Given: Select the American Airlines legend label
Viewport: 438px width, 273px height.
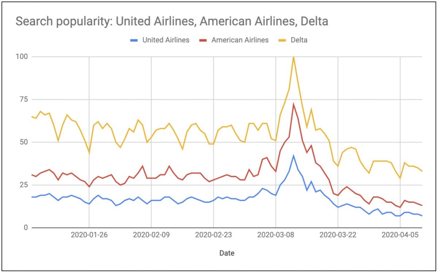Looking at the screenshot, I should 240,40.
